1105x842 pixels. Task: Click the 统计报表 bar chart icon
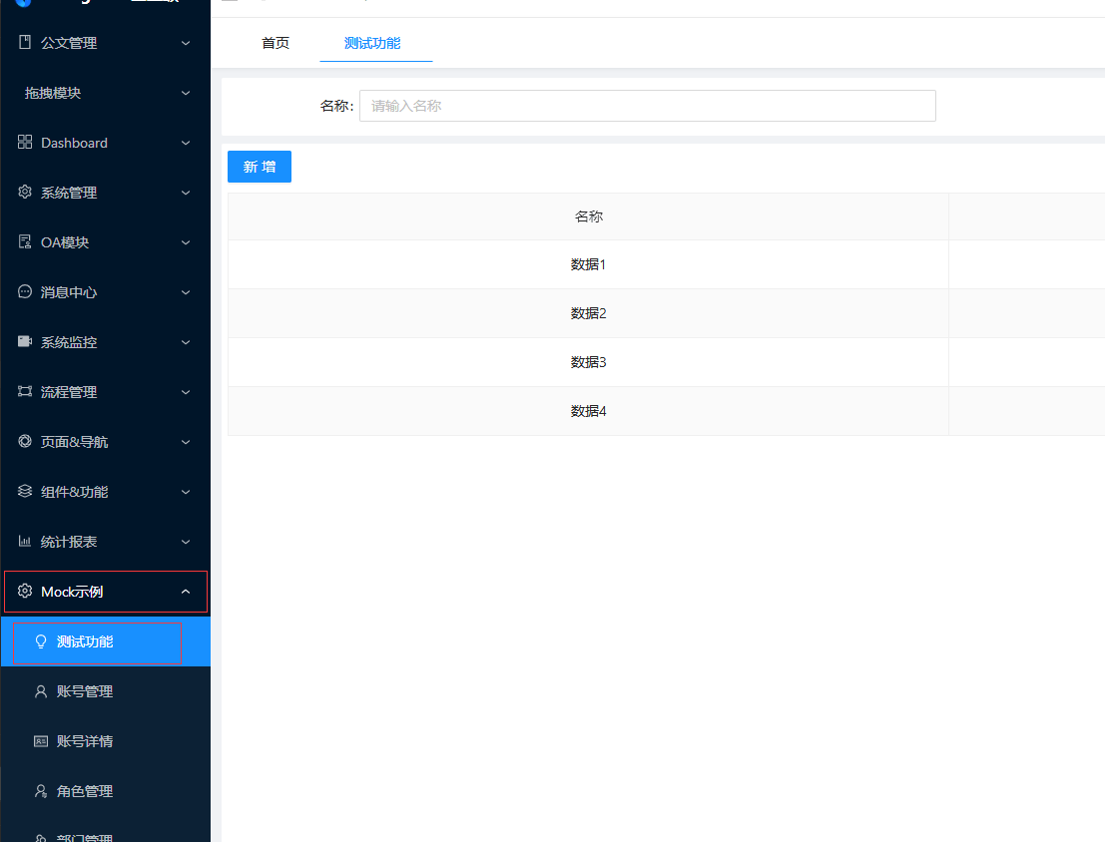pos(25,542)
